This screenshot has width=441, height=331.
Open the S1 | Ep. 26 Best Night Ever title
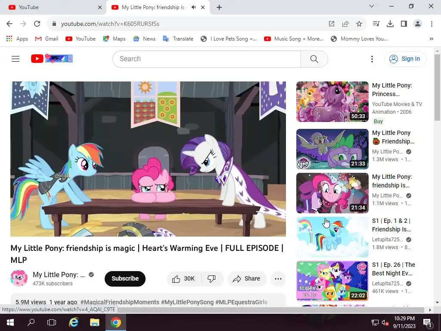394,269
